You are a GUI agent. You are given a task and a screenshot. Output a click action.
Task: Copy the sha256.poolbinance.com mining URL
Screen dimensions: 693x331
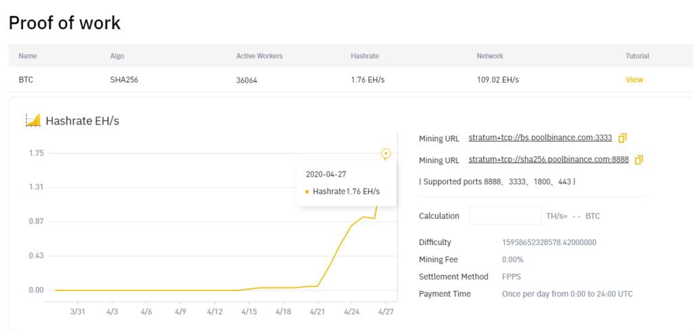pyautogui.click(x=639, y=160)
